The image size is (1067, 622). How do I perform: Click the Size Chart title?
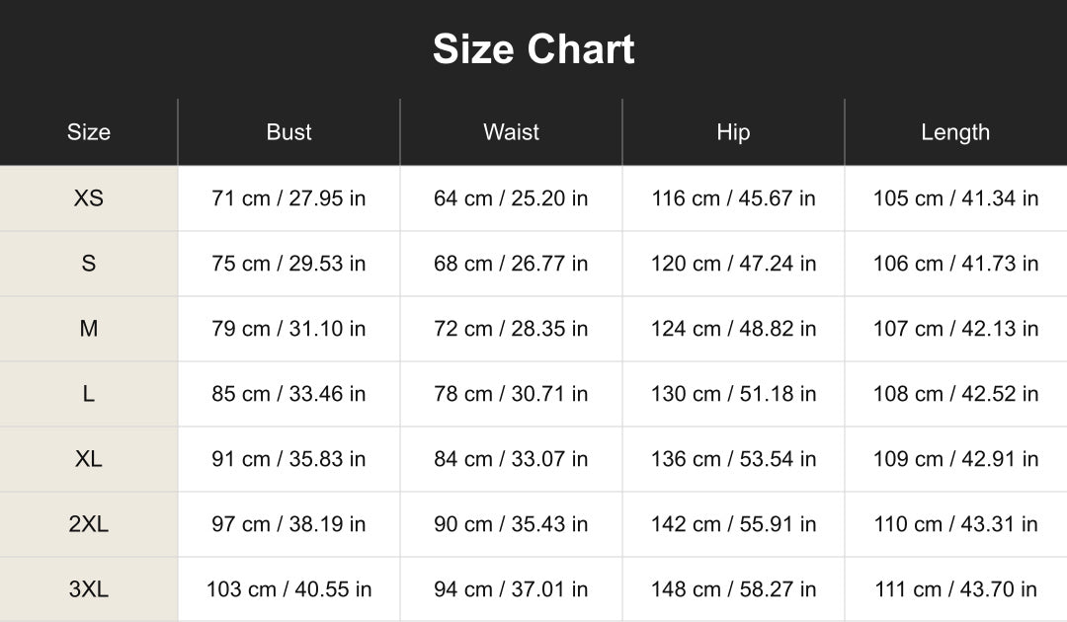click(x=533, y=49)
